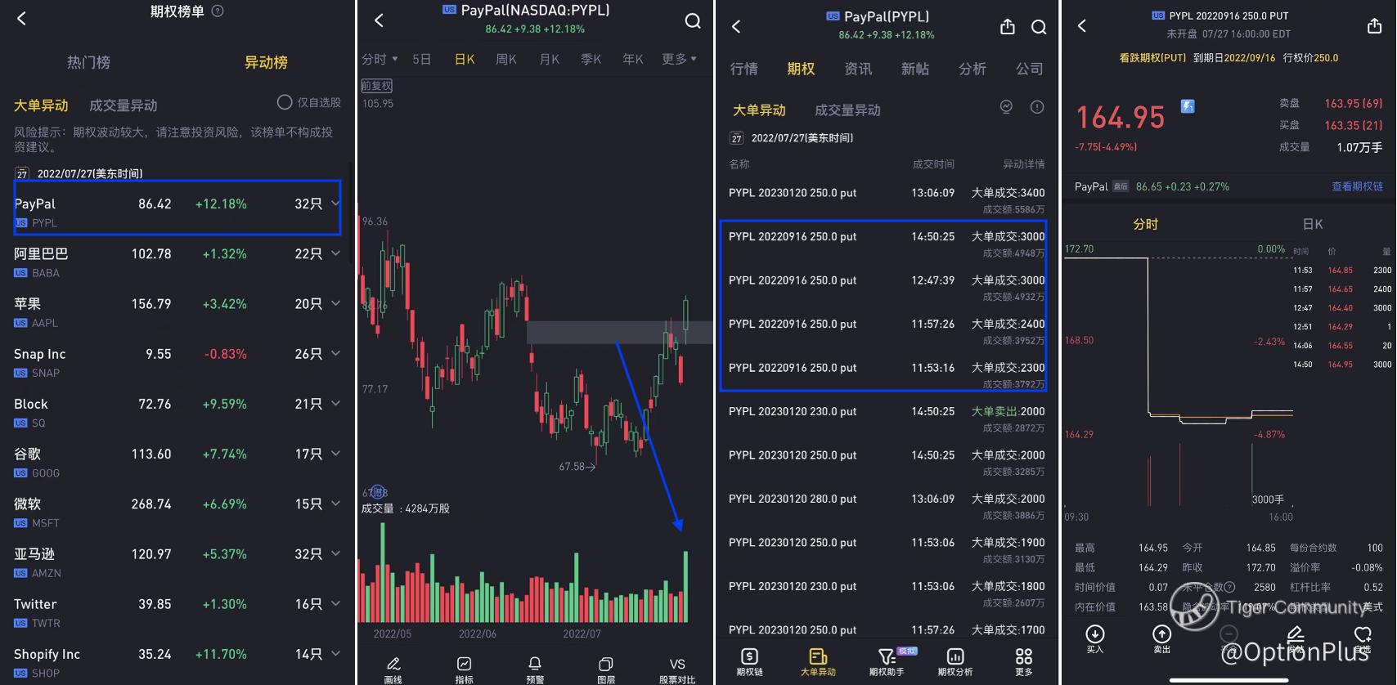
Task: Expand the 微软 MSFT row
Action: pyautogui.click(x=335, y=504)
